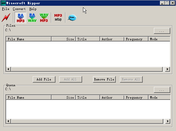The width and height of the screenshot is (176, 131).
Task: Maximize the Wisecroft Ripper window
Action: pos(167,3)
